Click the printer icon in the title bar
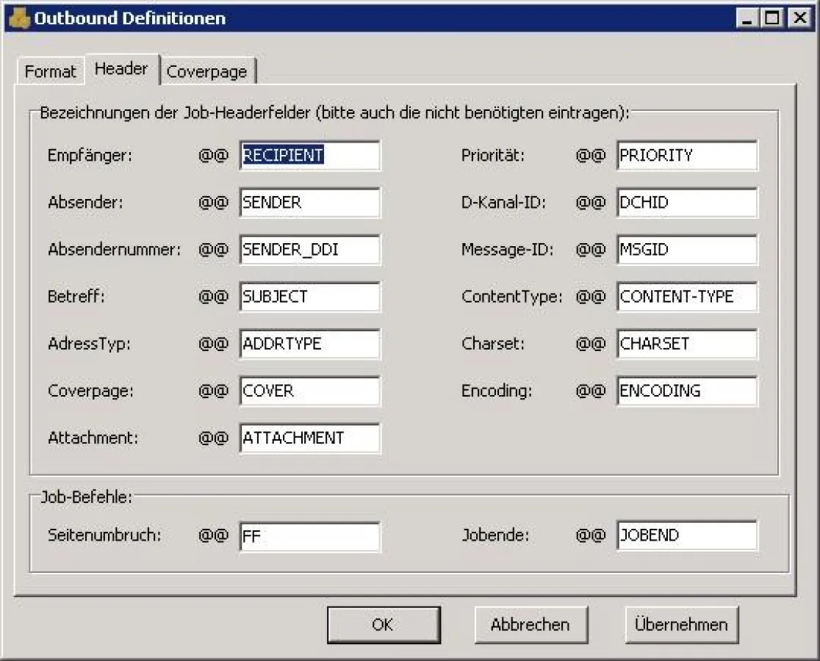 click(18, 18)
